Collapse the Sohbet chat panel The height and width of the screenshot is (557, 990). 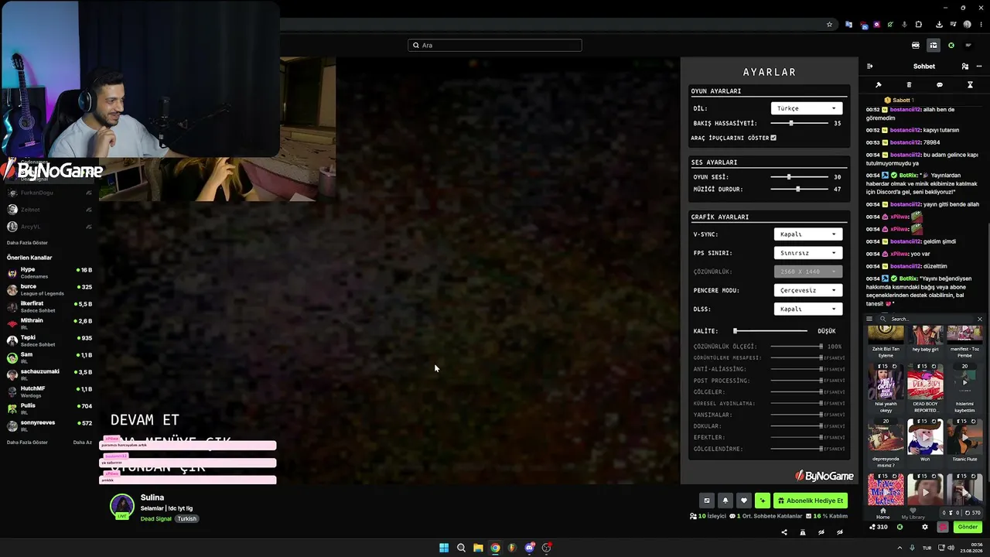tap(869, 67)
